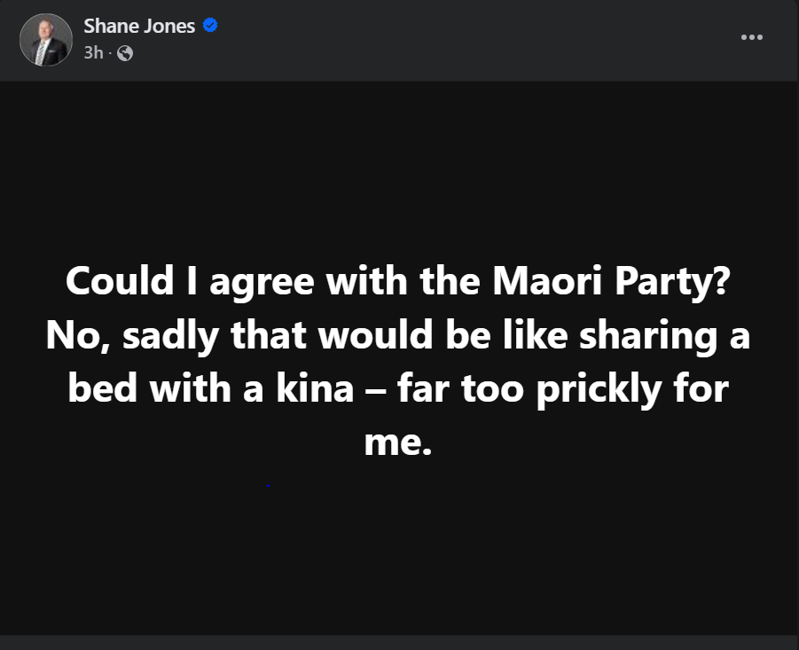Click the tiny blue dot below the post text
The height and width of the screenshot is (650, 799).
click(x=268, y=485)
